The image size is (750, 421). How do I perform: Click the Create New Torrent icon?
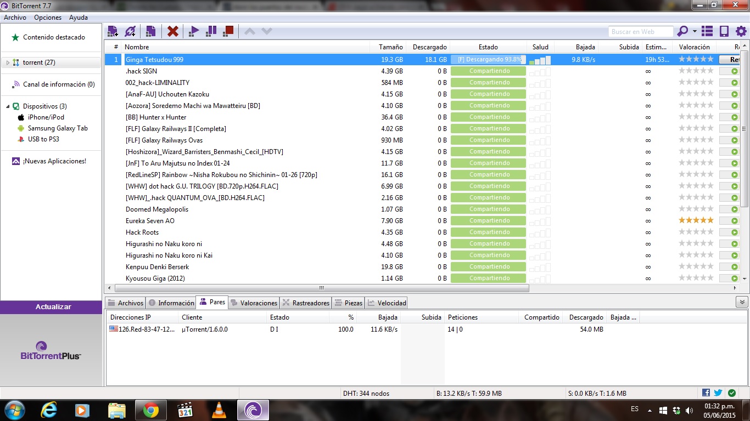150,31
